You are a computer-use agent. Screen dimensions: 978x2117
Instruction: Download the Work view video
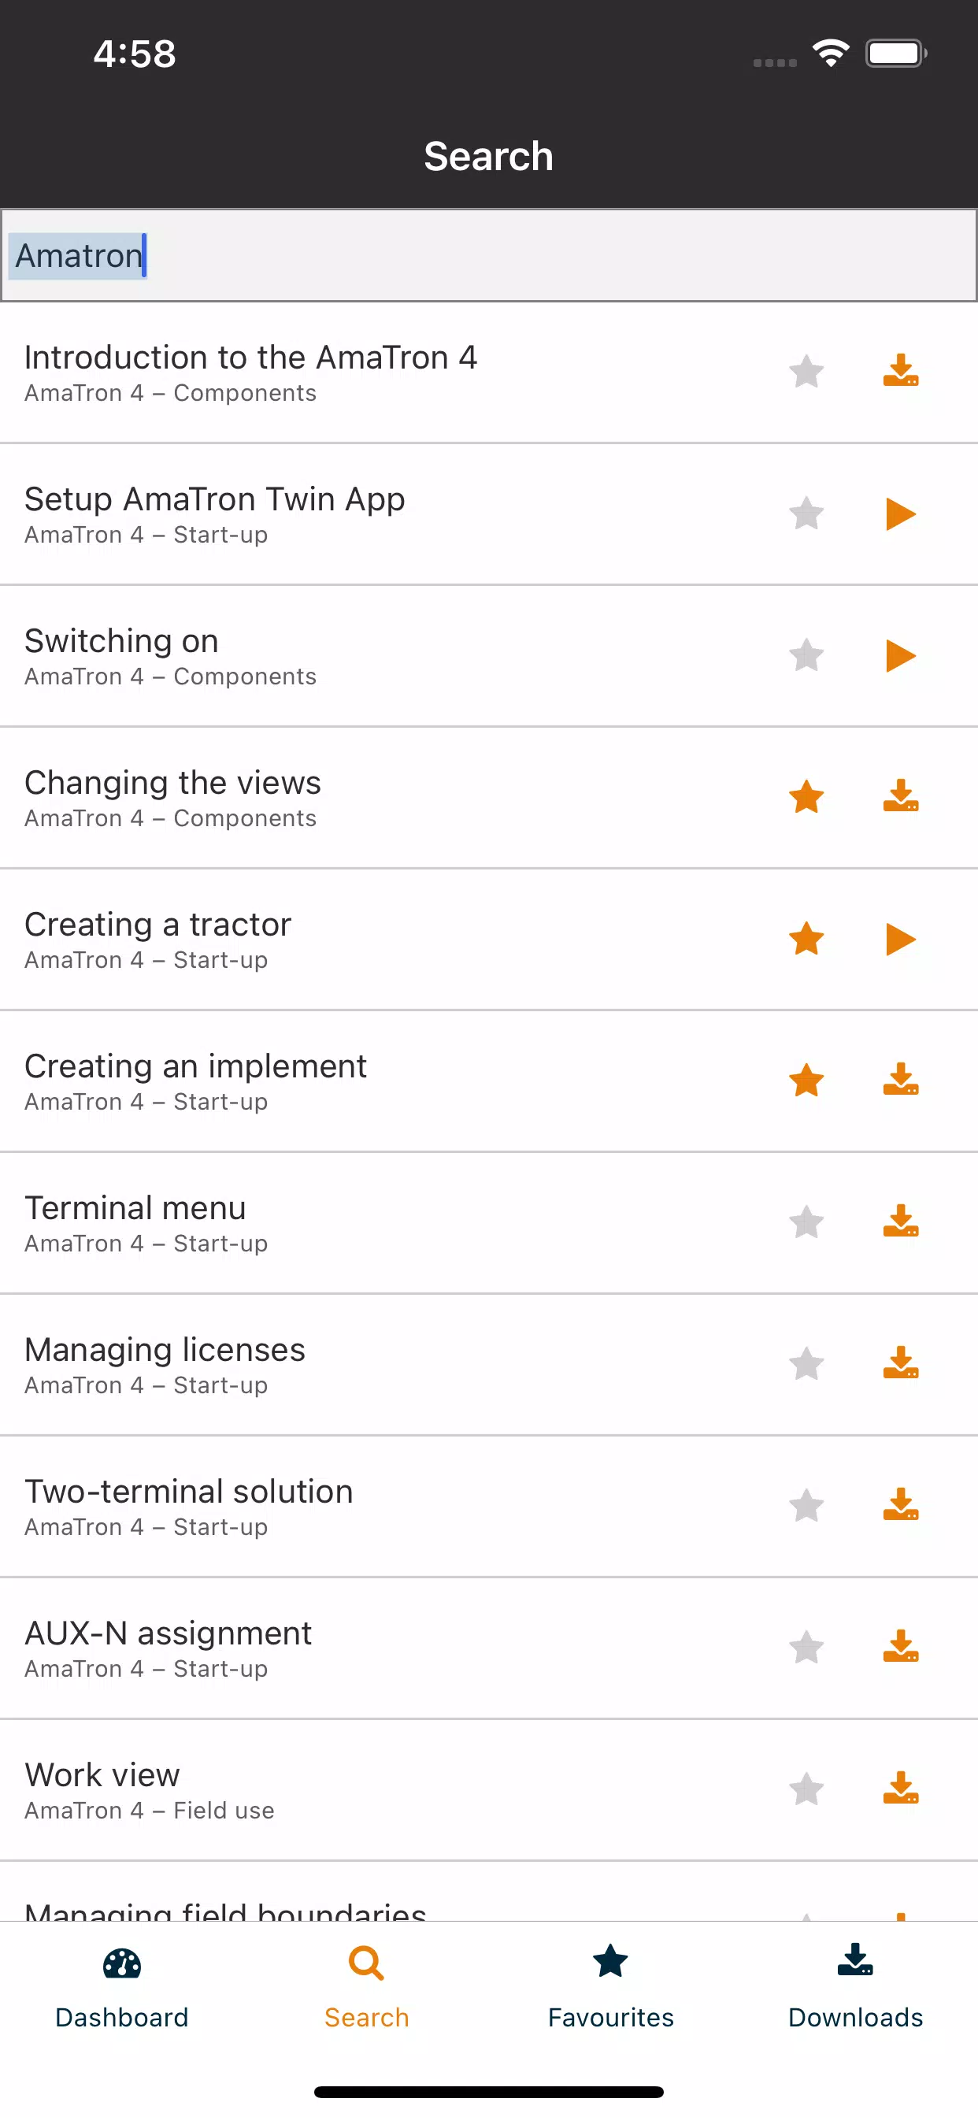901,1789
